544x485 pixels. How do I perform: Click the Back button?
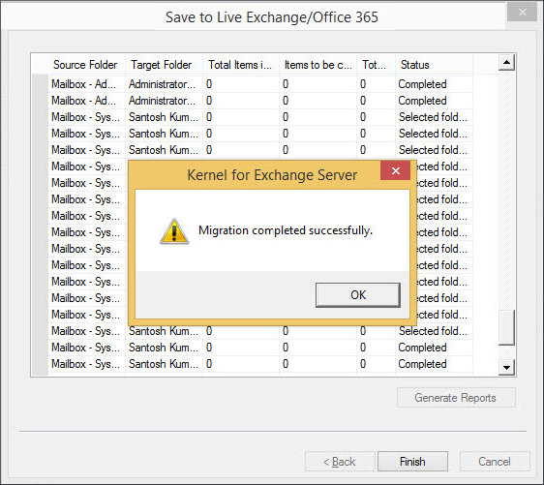tap(340, 462)
